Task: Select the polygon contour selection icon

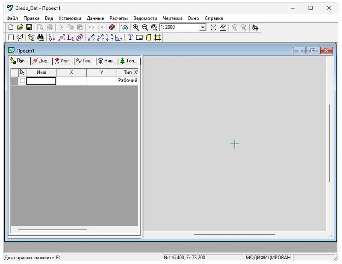Action: coord(20,38)
